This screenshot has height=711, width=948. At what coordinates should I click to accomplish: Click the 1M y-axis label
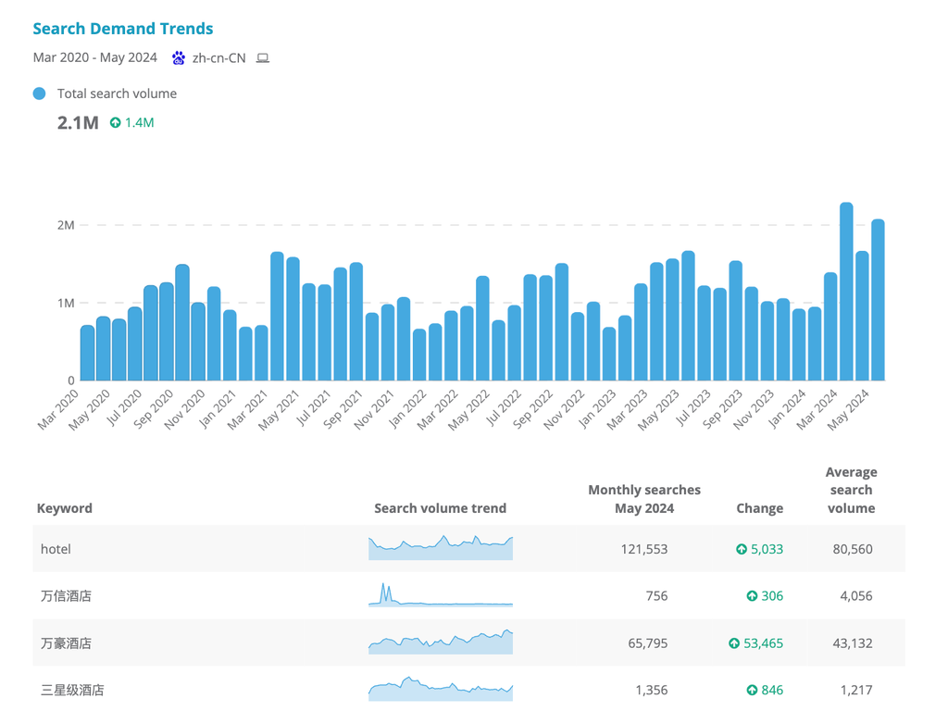(x=66, y=303)
